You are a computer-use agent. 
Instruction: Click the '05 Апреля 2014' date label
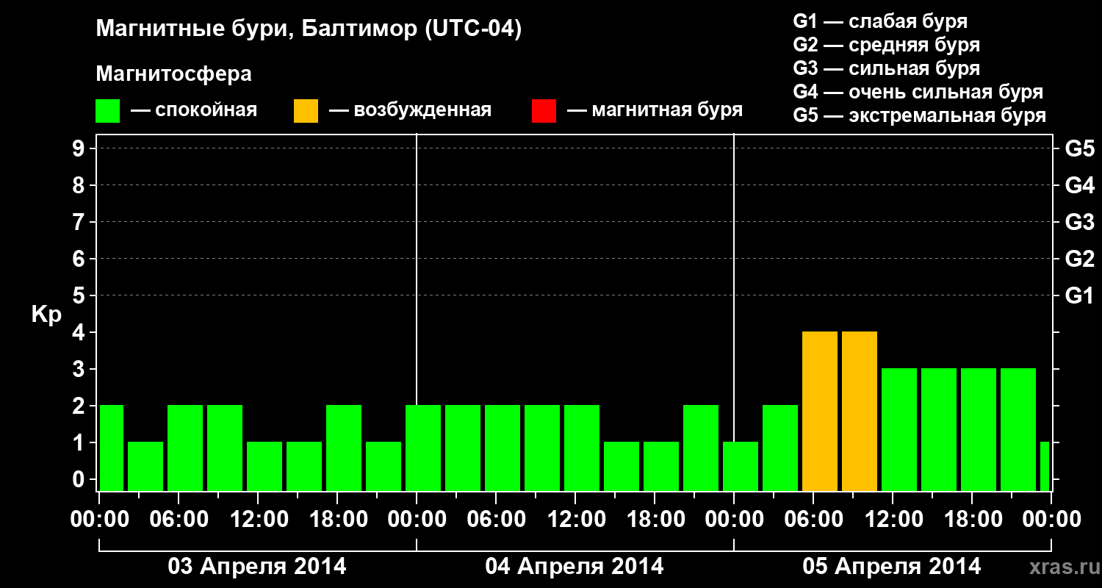pyautogui.click(x=892, y=566)
